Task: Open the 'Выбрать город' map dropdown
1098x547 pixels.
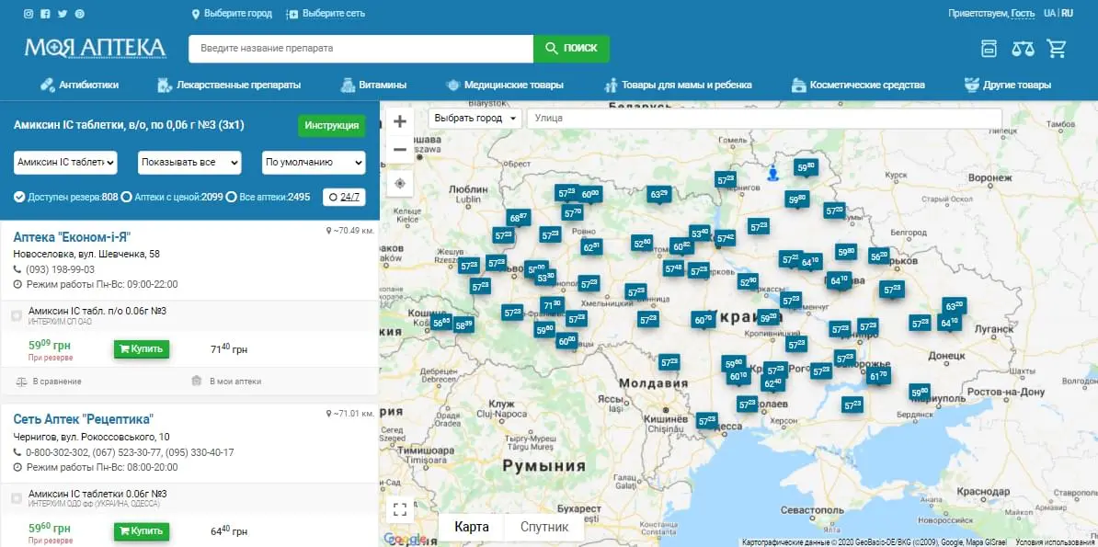Action: pos(475,119)
